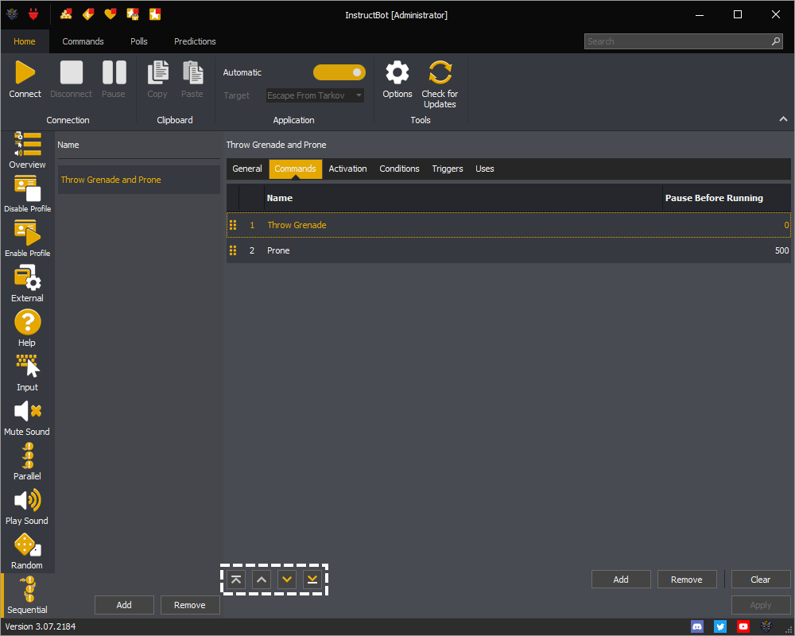Select the Sequential command type
795x636 pixels.
click(x=27, y=595)
